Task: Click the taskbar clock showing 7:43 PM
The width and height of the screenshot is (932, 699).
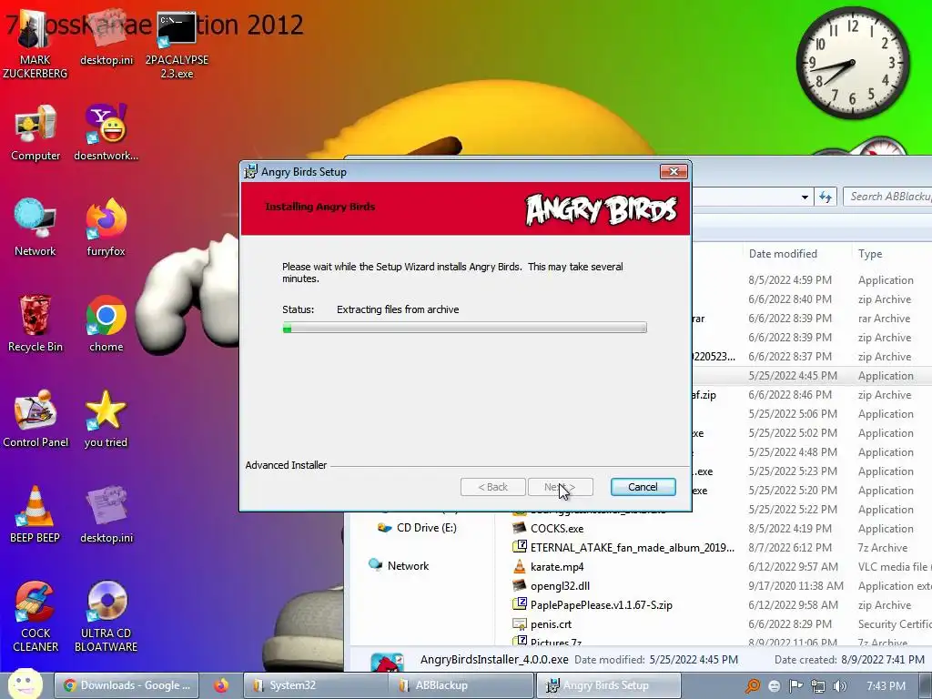Action: 886,686
